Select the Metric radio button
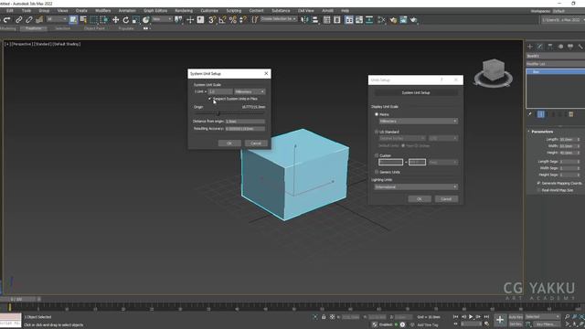This screenshot has width=585, height=329. [377, 114]
